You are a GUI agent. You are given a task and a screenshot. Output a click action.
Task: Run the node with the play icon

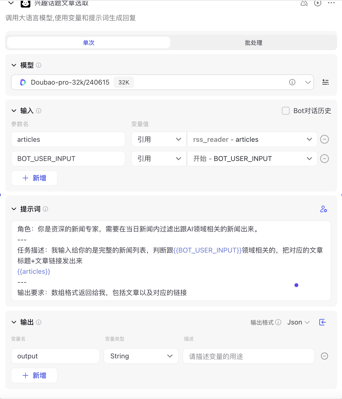click(x=318, y=3)
